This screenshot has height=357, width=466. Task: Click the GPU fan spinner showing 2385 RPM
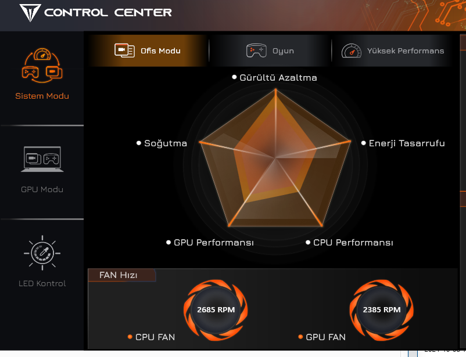[x=382, y=310]
